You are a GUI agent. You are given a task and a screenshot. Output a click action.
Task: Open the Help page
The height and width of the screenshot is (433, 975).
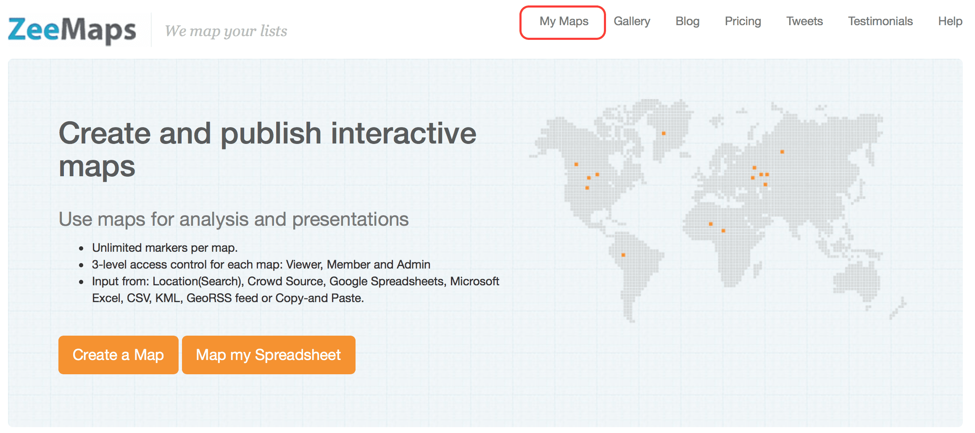(950, 21)
